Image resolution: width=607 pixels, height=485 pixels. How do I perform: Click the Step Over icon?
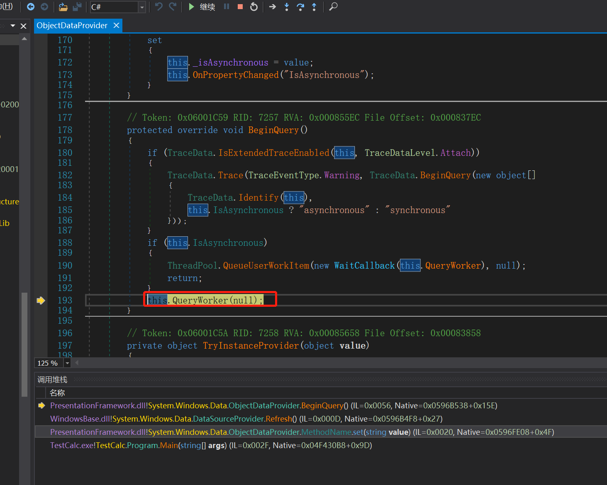[x=300, y=7]
